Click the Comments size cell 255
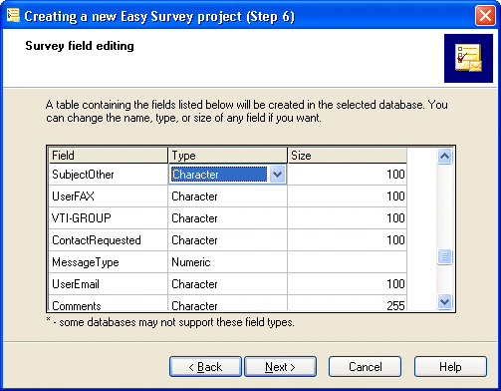 point(347,303)
